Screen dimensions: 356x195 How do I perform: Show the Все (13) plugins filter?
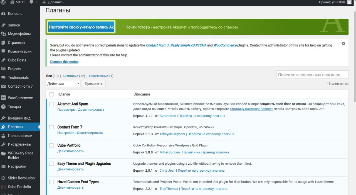[52, 76]
